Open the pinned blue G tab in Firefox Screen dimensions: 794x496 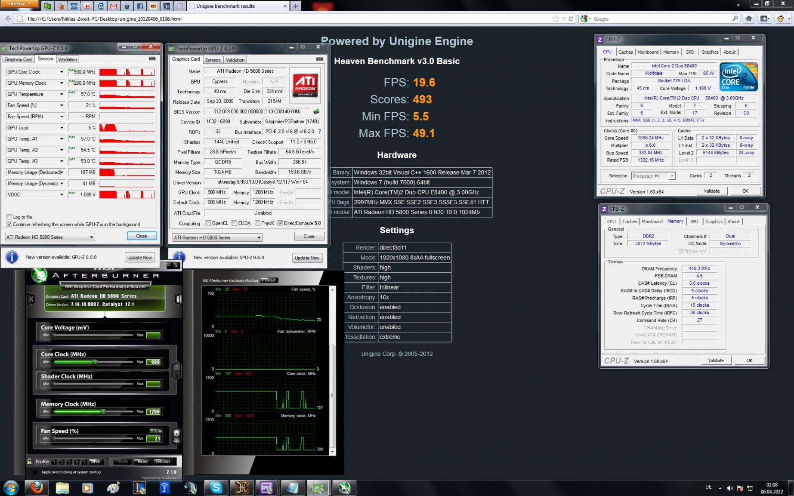point(100,6)
